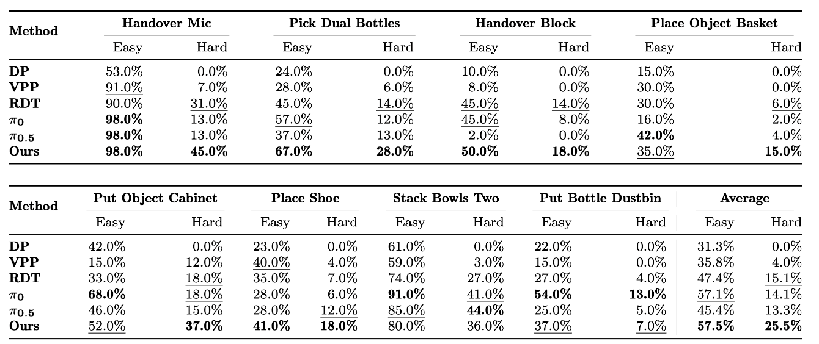The width and height of the screenshot is (819, 344).
Task: Select the Handover Block column header
Action: [x=525, y=24]
